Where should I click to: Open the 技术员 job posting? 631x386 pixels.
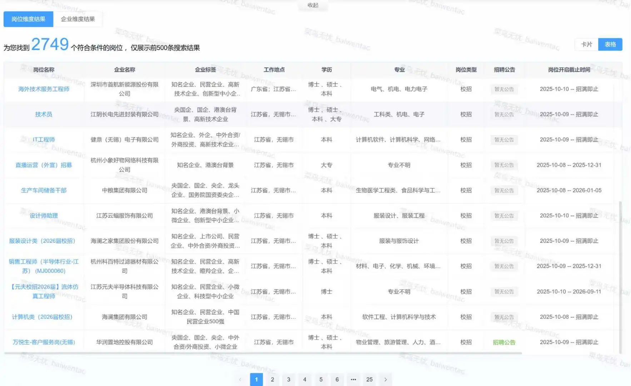(43, 114)
